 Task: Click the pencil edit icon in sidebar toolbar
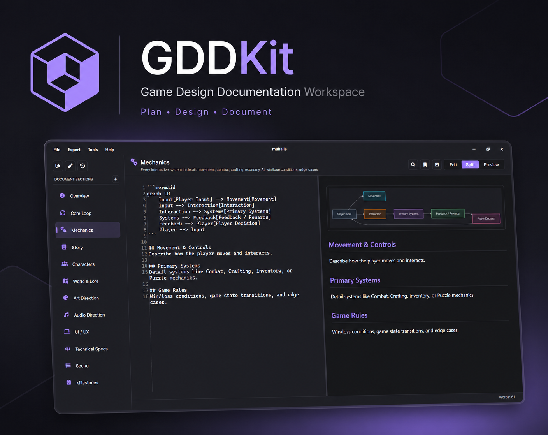pyautogui.click(x=70, y=166)
